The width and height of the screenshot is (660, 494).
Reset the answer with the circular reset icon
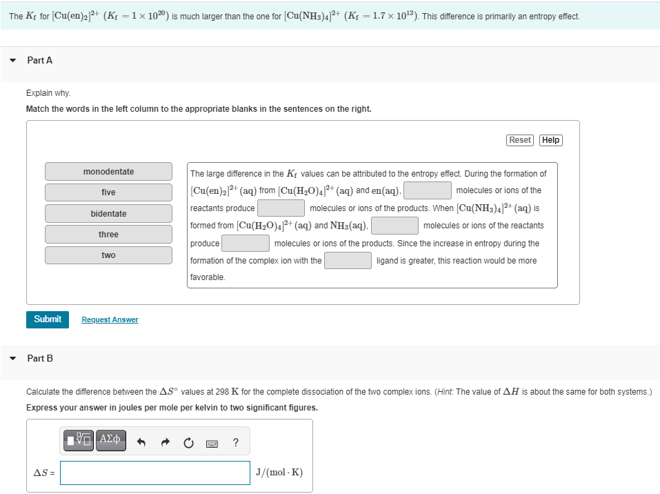pos(188,442)
